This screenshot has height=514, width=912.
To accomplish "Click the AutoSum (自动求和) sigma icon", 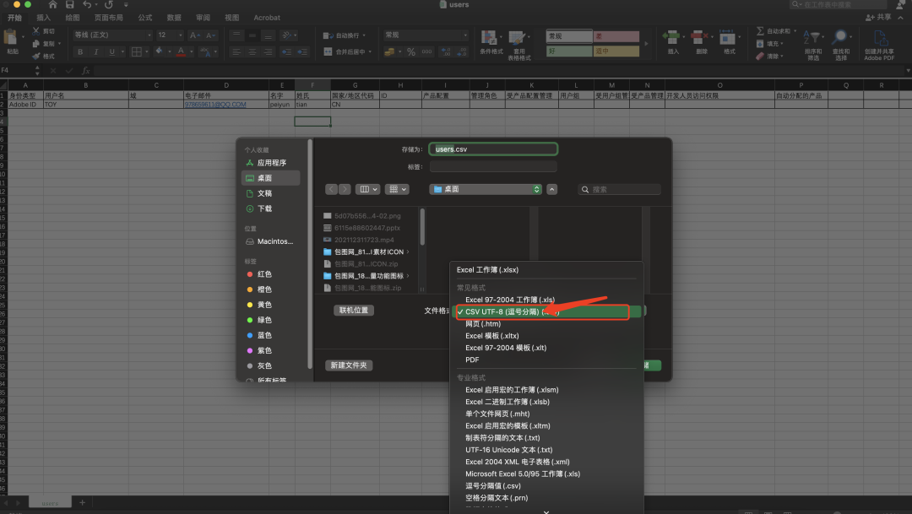I will [760, 31].
